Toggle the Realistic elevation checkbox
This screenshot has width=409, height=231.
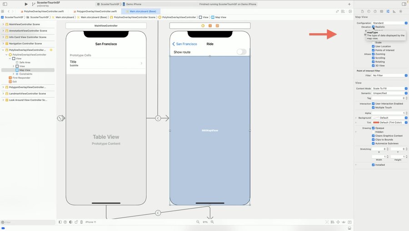click(x=373, y=27)
